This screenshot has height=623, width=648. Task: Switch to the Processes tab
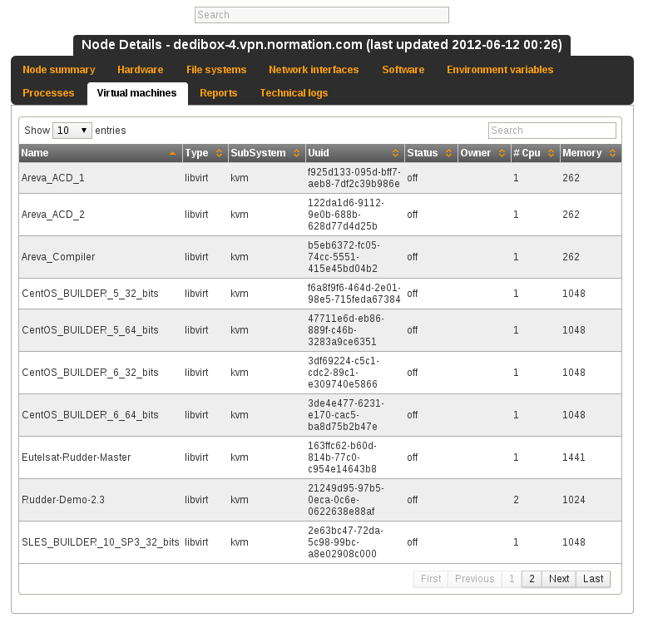point(48,93)
